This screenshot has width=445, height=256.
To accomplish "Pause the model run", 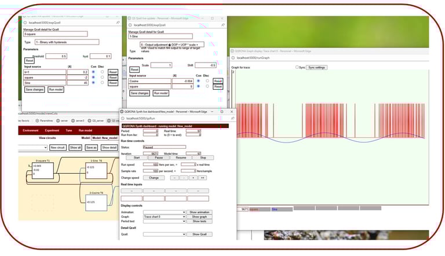I will click(x=159, y=158).
